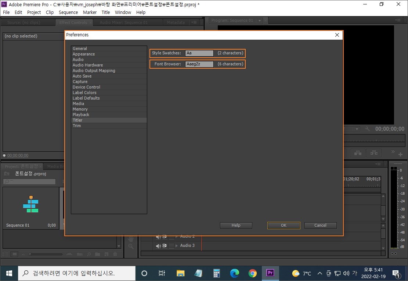
Task: Click OK in the Preferences dialog
Action: [x=284, y=225]
